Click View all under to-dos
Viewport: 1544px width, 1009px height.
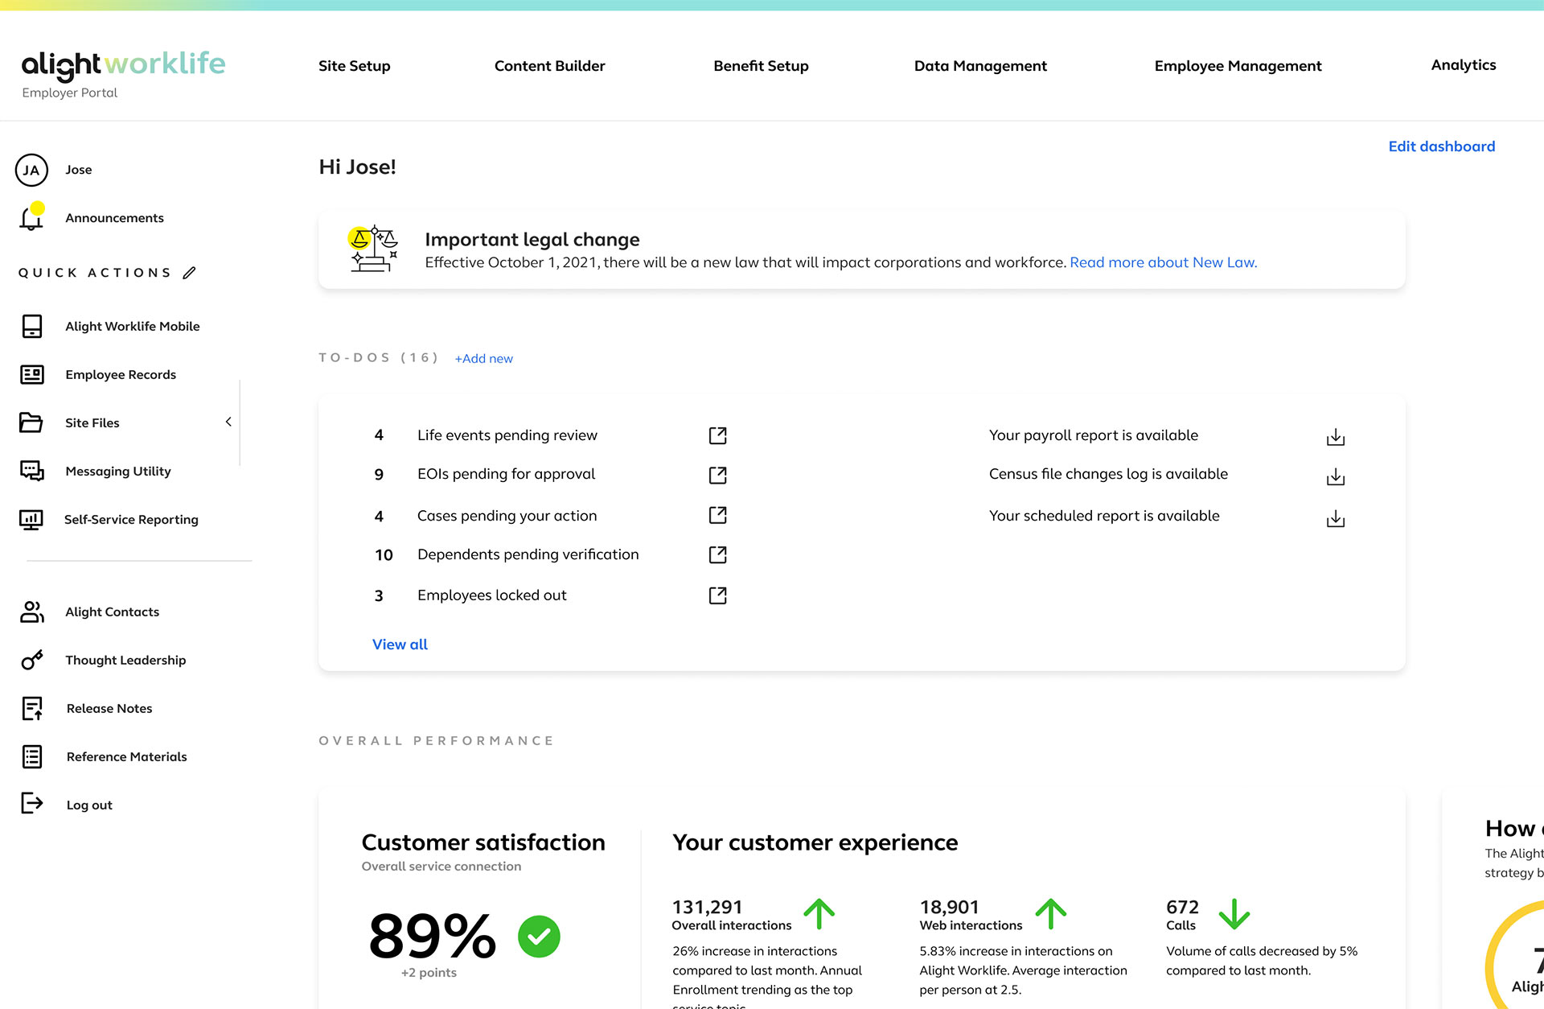[400, 644]
